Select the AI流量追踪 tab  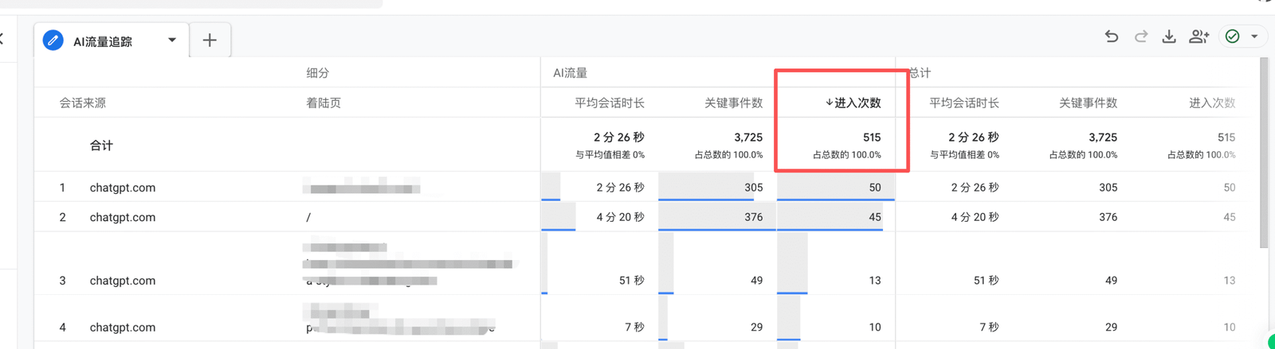[x=103, y=41]
